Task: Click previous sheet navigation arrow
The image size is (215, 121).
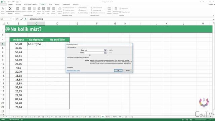Action: [x=4, y=117]
